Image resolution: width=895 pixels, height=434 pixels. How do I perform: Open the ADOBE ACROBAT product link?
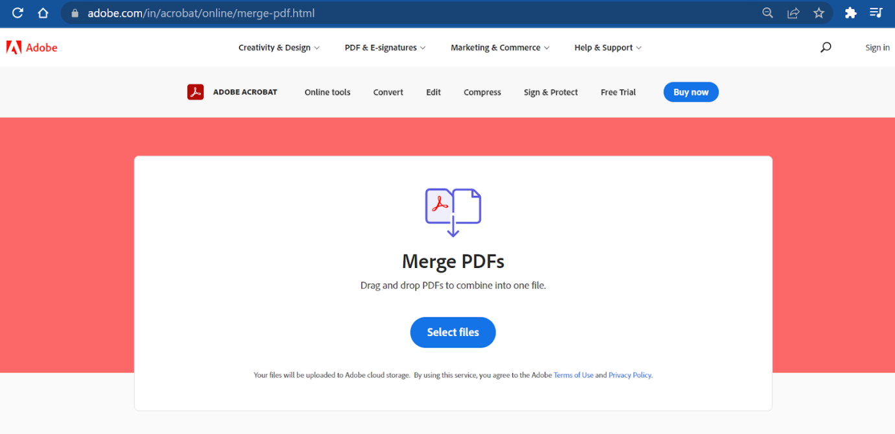click(x=245, y=92)
